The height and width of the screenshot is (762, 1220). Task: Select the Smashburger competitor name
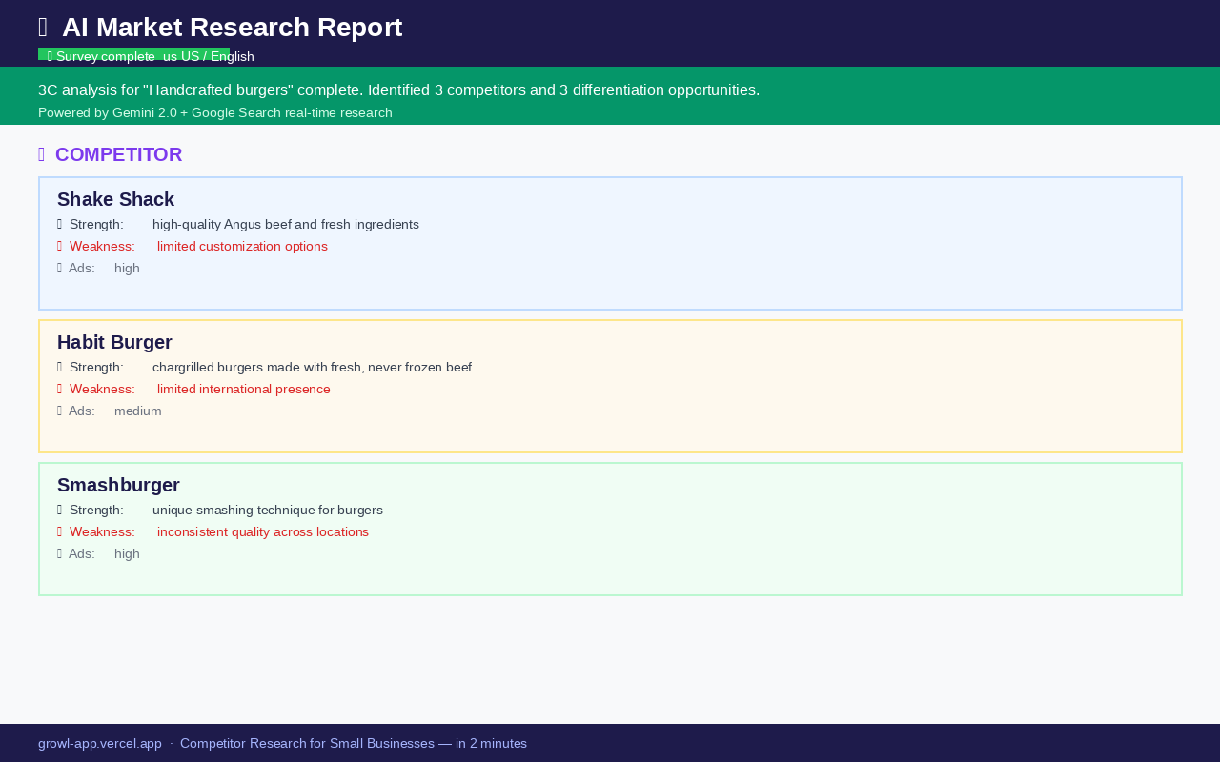[118, 485]
